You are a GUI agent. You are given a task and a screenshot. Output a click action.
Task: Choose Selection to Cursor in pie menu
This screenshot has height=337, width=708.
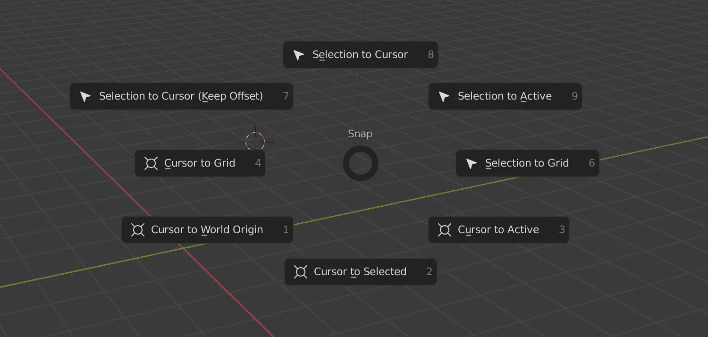coord(361,55)
